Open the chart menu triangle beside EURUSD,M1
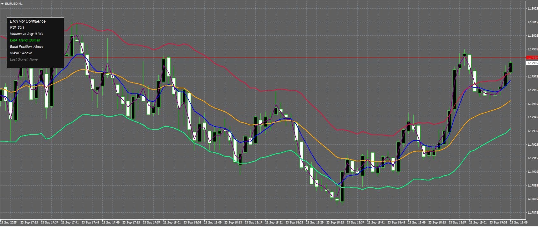The height and width of the screenshot is (227, 538). point(2,4)
